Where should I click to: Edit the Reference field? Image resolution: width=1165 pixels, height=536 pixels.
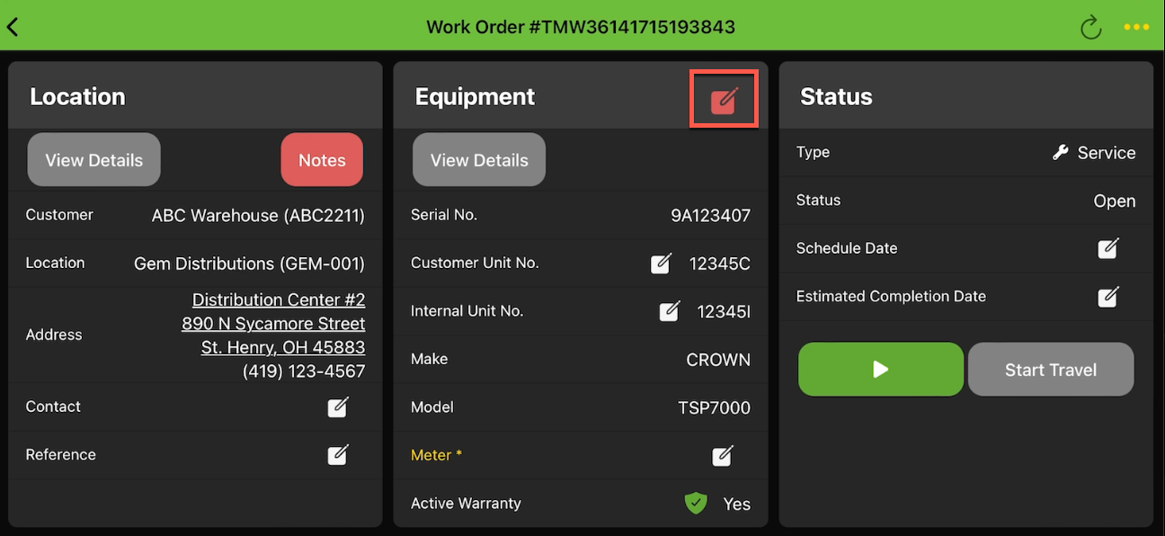[x=337, y=455]
